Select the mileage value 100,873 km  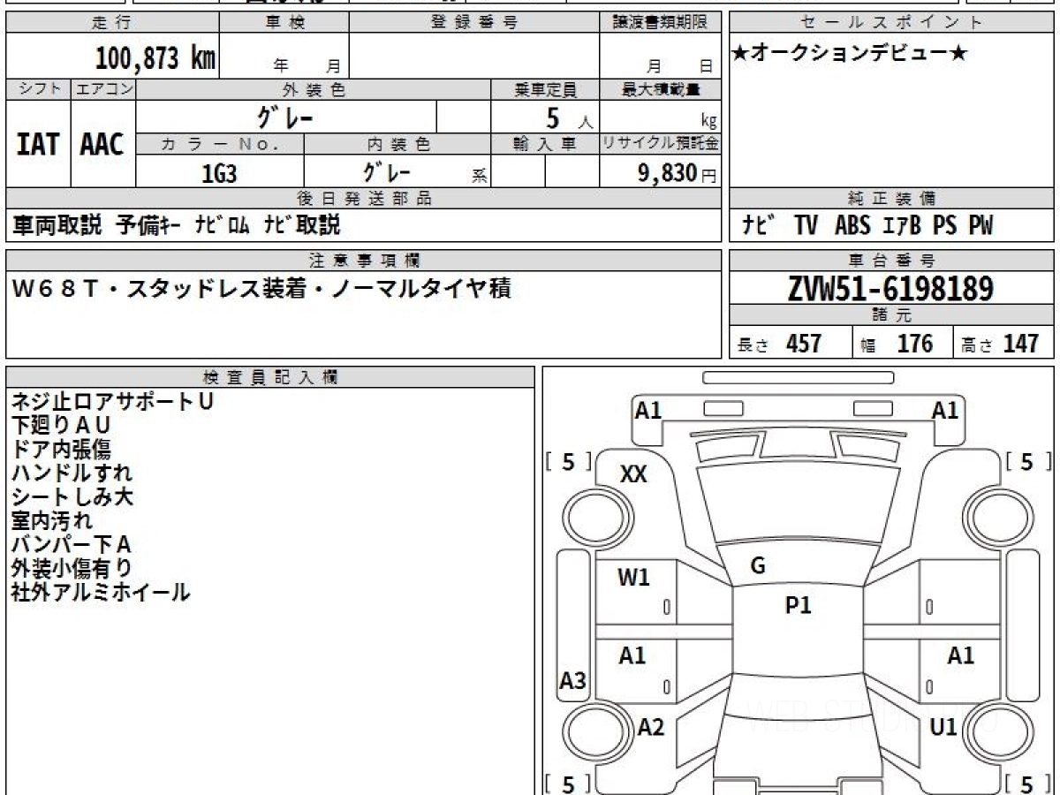[x=155, y=58]
